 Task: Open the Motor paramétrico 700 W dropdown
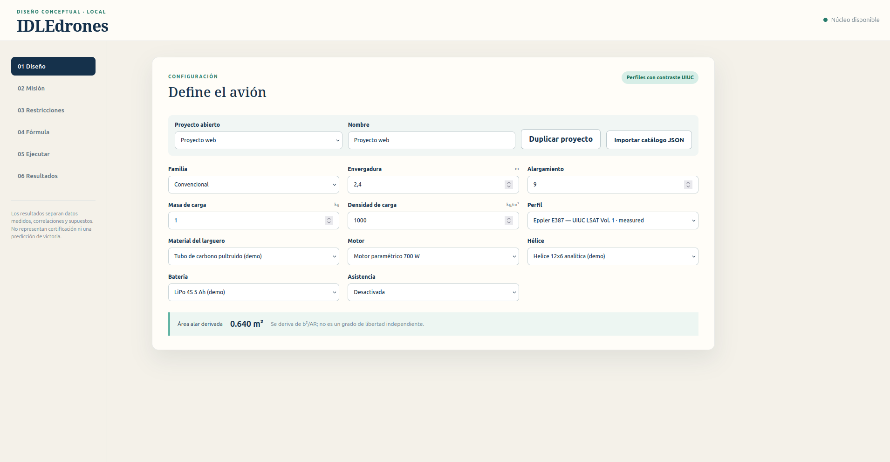click(x=433, y=256)
